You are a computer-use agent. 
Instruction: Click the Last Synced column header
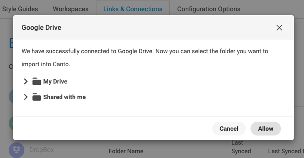tap(241, 147)
